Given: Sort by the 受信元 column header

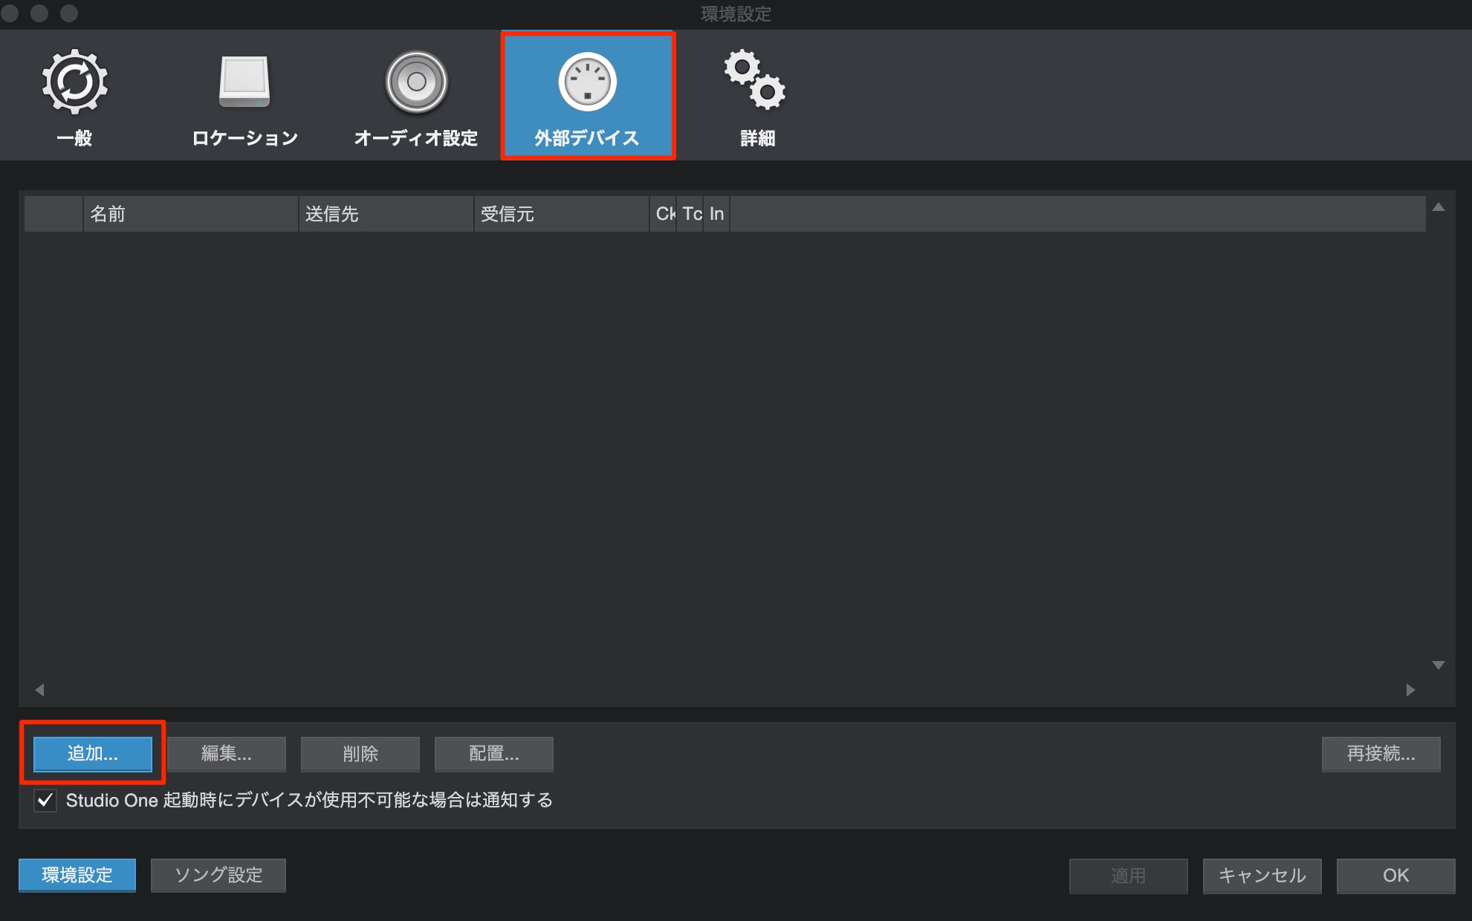Looking at the screenshot, I should point(562,214).
